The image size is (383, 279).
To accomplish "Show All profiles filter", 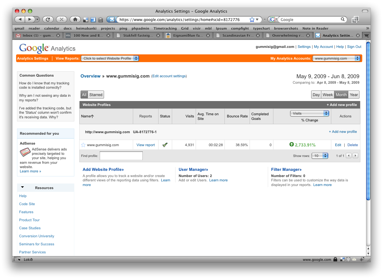I will click(x=84, y=95).
